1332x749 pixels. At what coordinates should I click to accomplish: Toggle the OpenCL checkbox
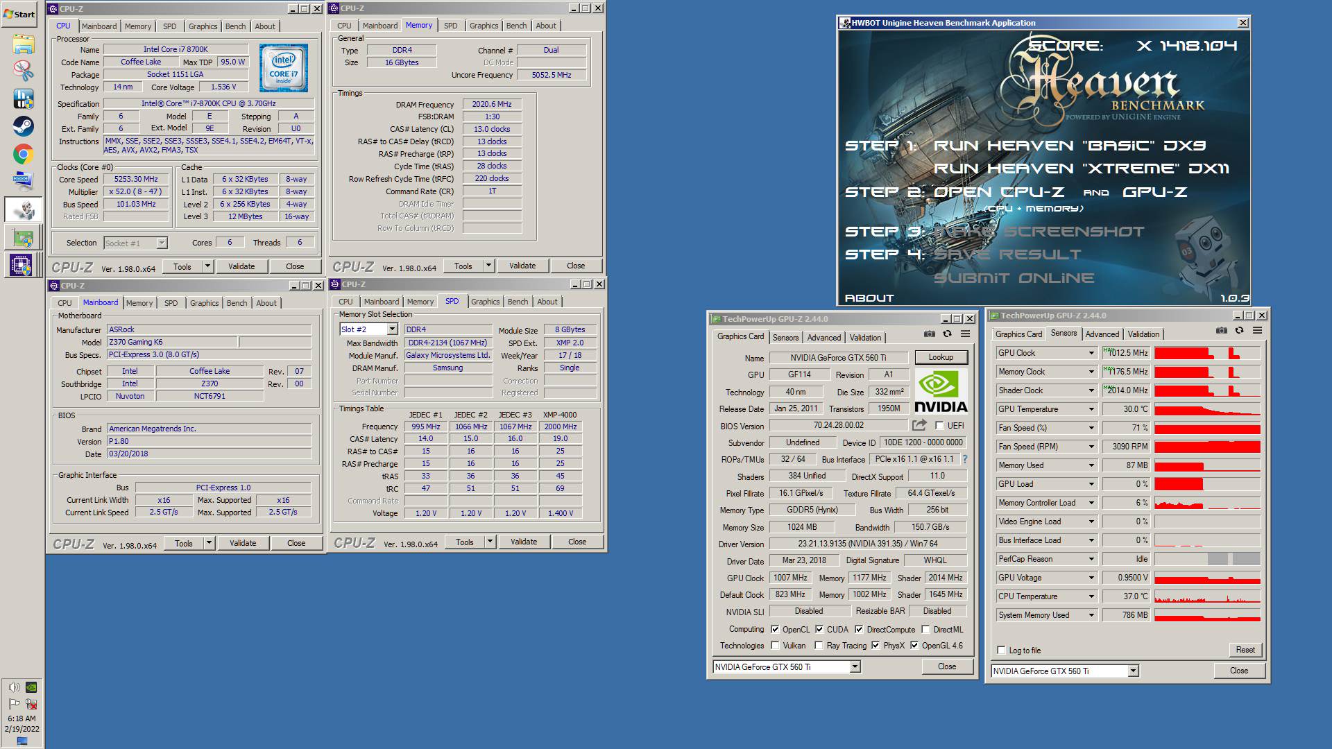click(x=775, y=630)
